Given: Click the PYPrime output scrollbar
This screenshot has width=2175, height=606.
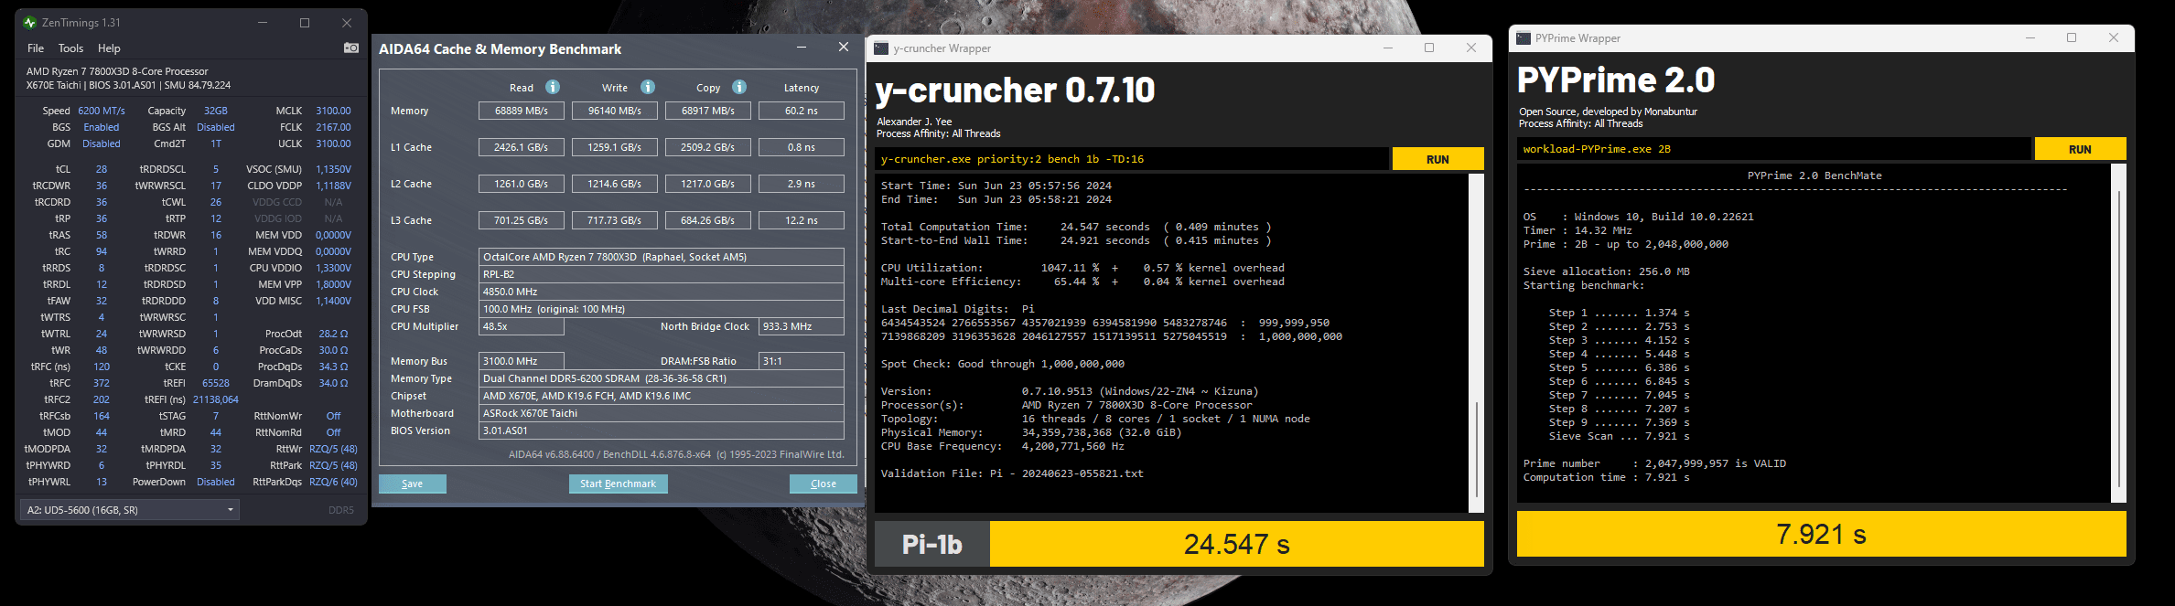Looking at the screenshot, I should [x=2117, y=334].
